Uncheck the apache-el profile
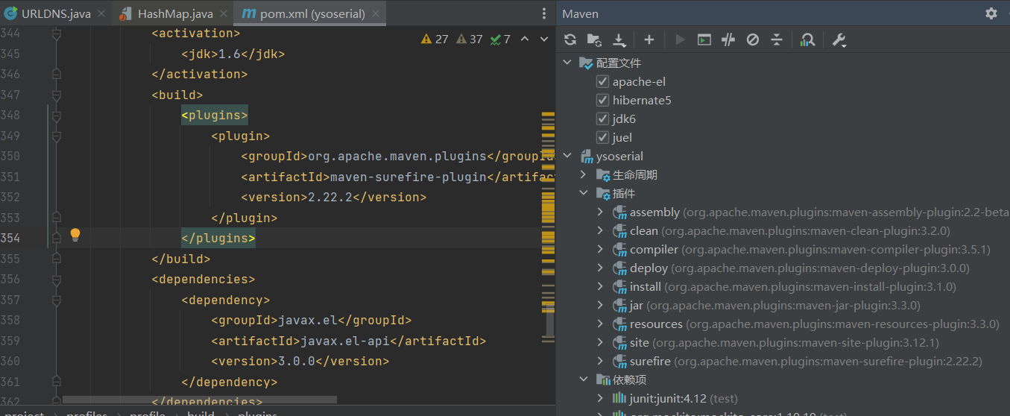Viewport: 1010px width, 416px height. (x=603, y=81)
